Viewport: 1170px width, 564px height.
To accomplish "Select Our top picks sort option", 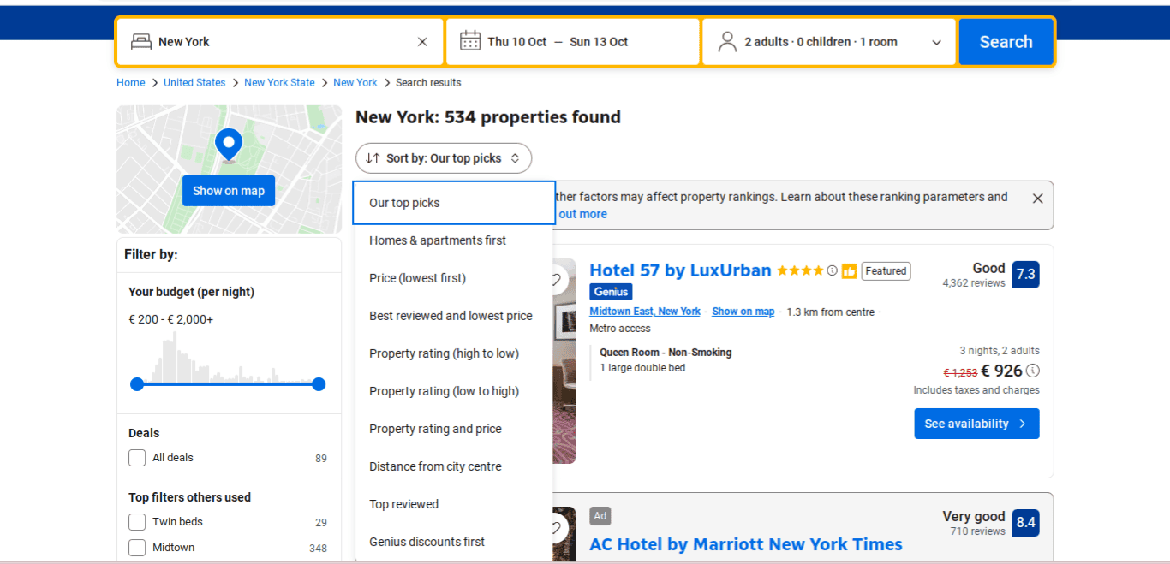I will click(454, 203).
